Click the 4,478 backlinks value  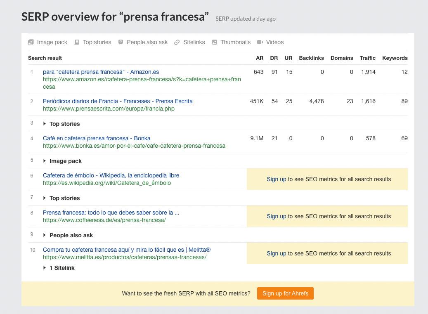click(x=317, y=101)
